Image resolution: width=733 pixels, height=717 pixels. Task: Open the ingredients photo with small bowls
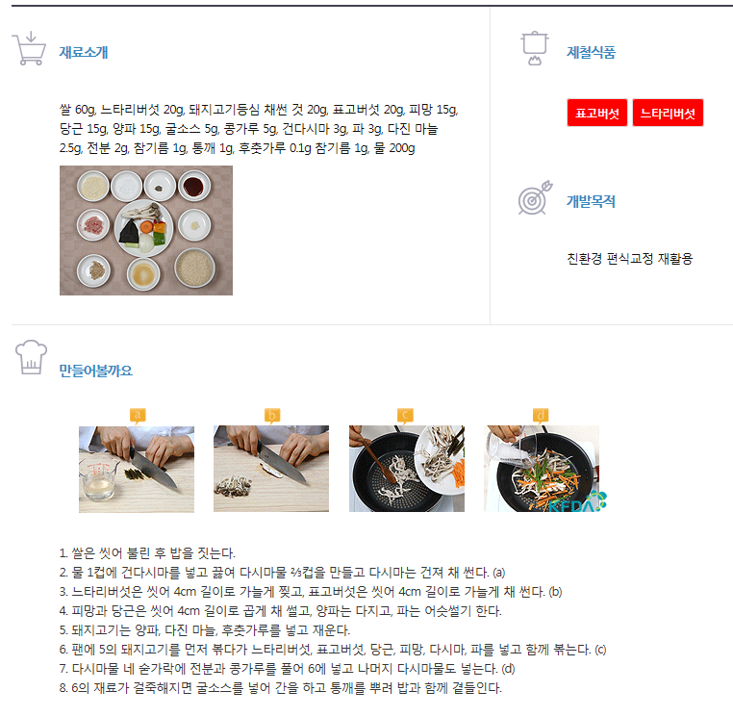click(146, 230)
